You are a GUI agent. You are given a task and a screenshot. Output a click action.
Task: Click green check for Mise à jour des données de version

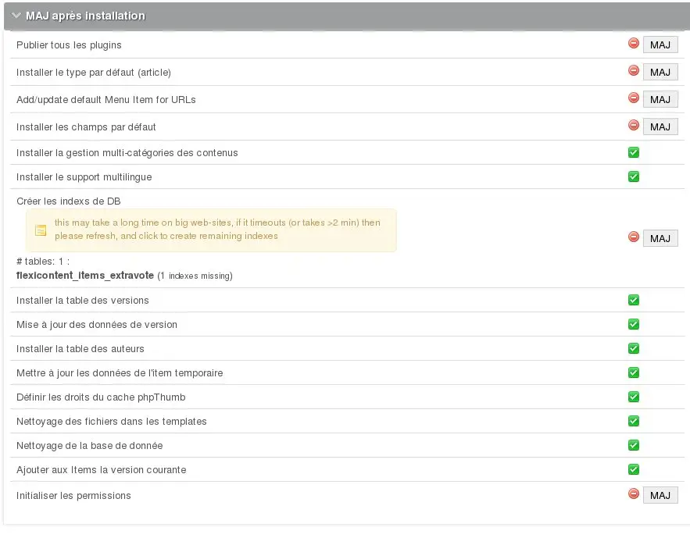click(x=633, y=324)
